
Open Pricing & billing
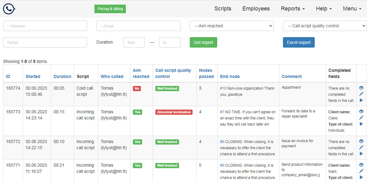pyautogui.click(x=110, y=9)
